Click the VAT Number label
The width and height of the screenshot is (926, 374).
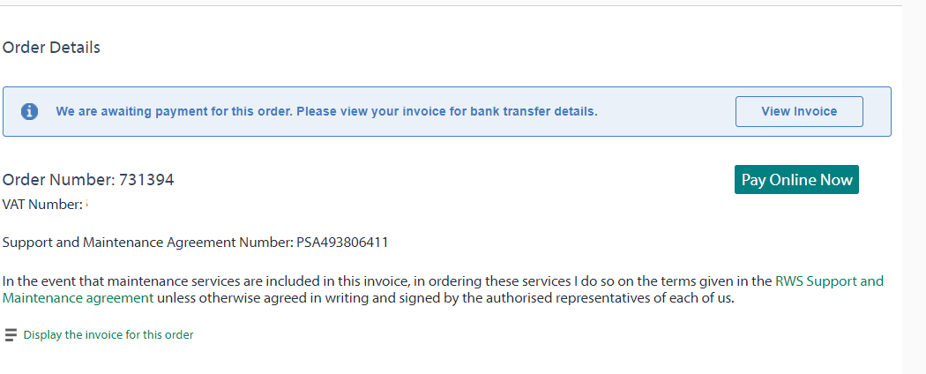tap(42, 205)
